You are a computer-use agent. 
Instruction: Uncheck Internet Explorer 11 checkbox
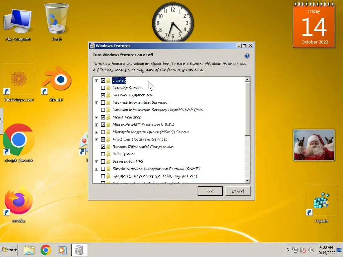(x=103, y=95)
